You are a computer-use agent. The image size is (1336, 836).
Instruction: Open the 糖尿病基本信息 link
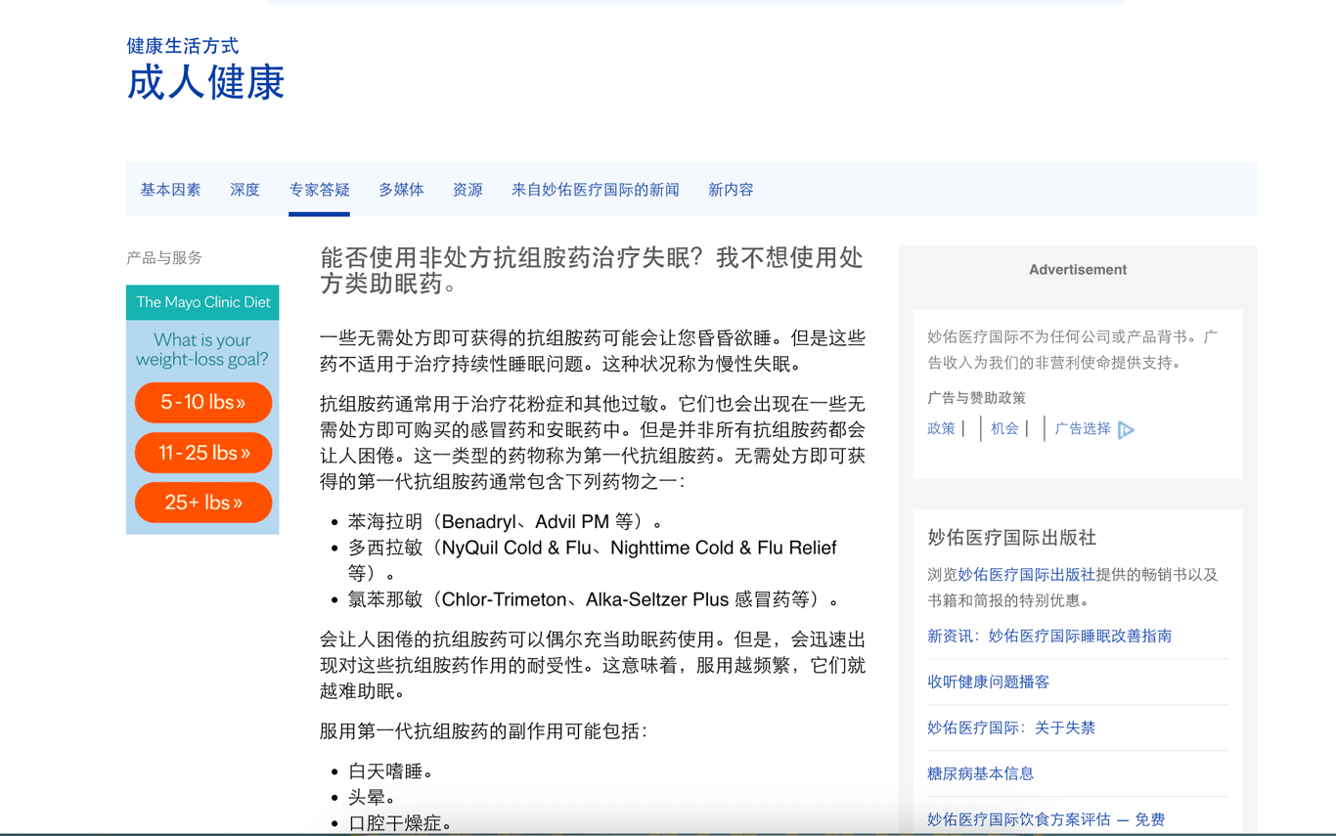[980, 773]
